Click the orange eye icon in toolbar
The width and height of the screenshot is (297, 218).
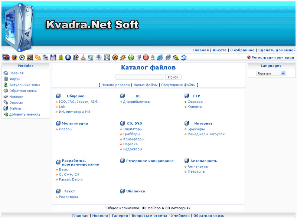(38, 57)
